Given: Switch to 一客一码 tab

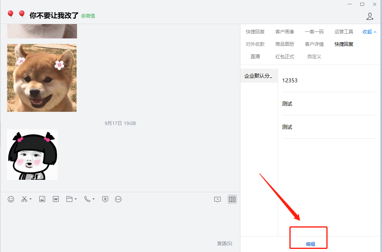Looking at the screenshot, I should pos(314,31).
